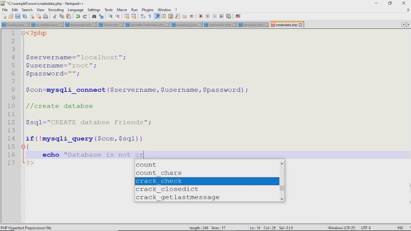Collapse the php block fold marker on line 1
Image resolution: width=411 pixels, height=231 pixels.
pos(23,33)
